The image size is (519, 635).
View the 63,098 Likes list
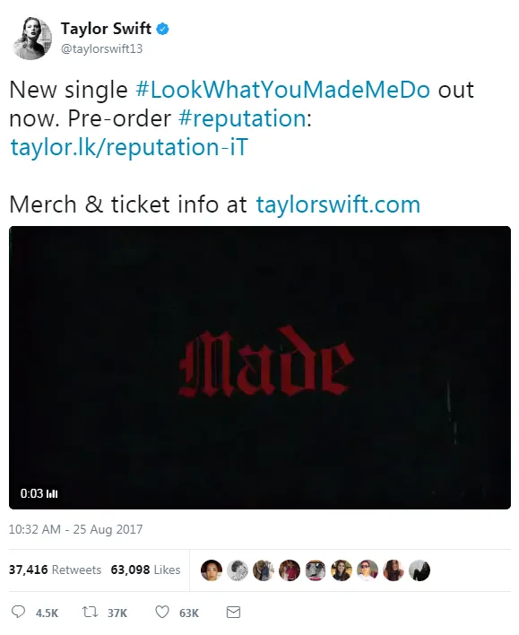pyautogui.click(x=145, y=570)
